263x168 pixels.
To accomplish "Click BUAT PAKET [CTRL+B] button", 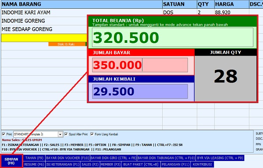I will tap(141, 164).
